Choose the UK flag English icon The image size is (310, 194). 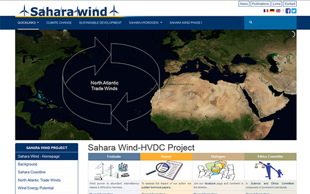click(278, 10)
